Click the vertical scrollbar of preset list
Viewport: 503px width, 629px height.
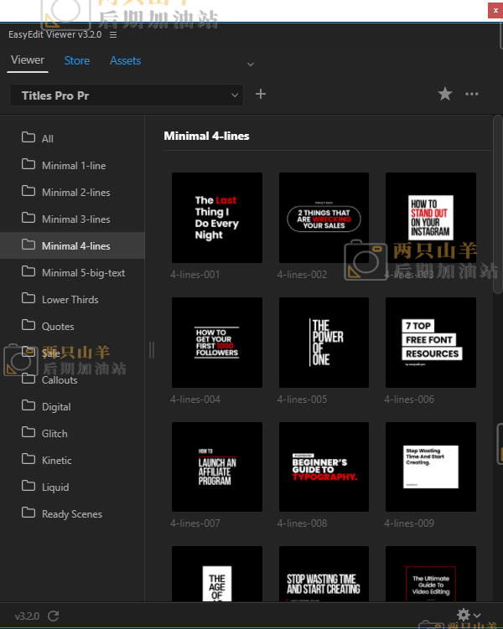pos(498,209)
